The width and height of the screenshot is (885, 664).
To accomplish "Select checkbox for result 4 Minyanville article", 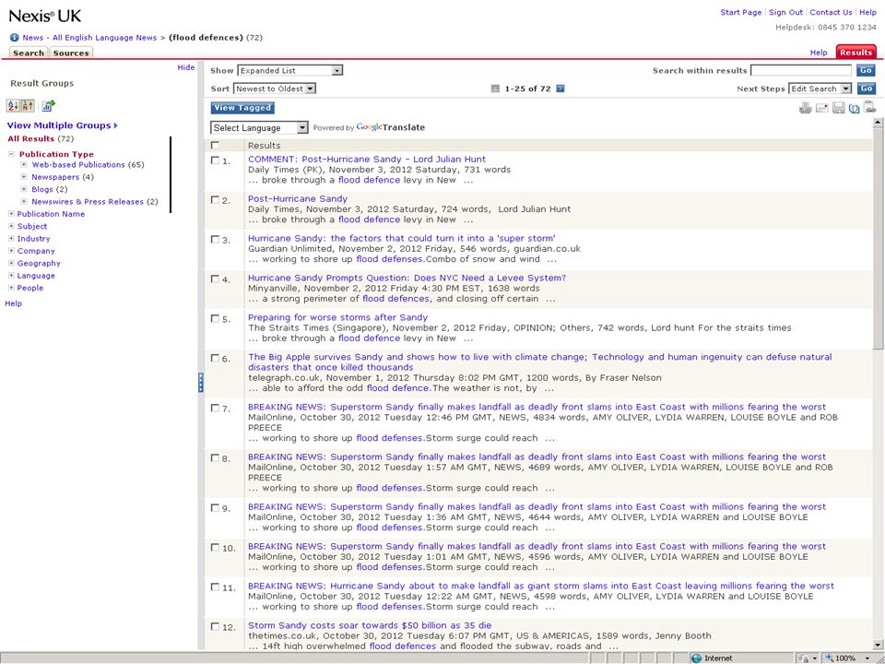I will (x=215, y=279).
